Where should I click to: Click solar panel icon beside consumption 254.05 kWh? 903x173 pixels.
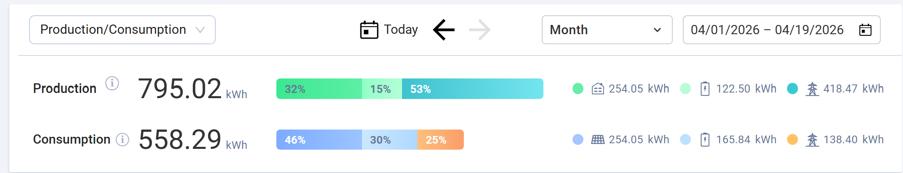598,140
